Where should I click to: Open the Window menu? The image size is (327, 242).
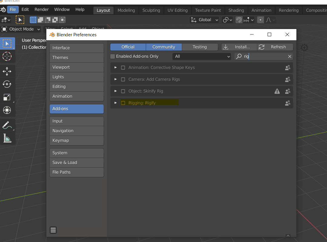(62, 10)
